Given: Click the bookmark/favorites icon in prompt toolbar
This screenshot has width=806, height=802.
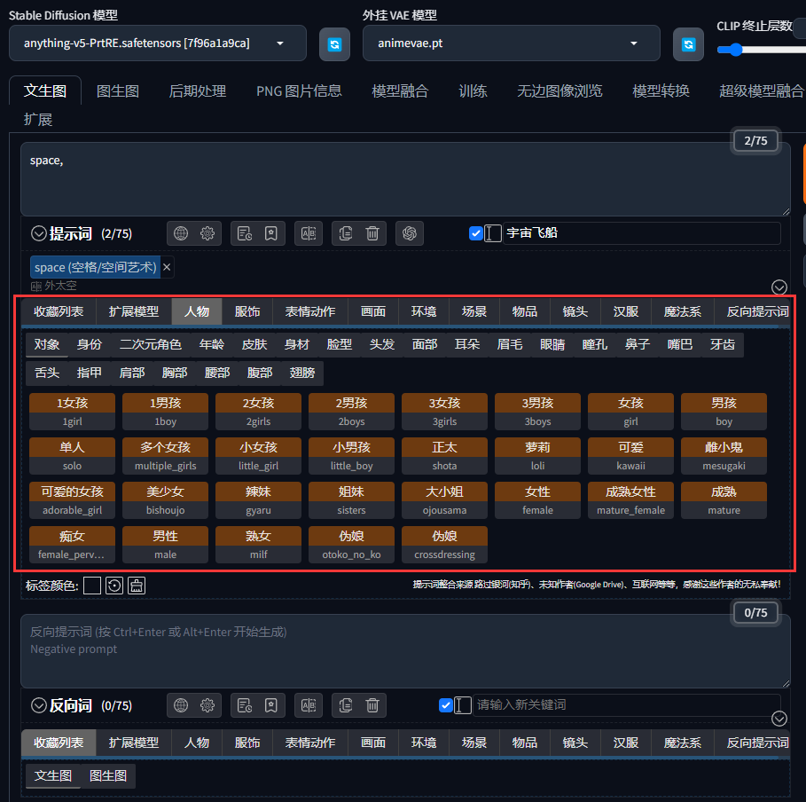Looking at the screenshot, I should 272,233.
